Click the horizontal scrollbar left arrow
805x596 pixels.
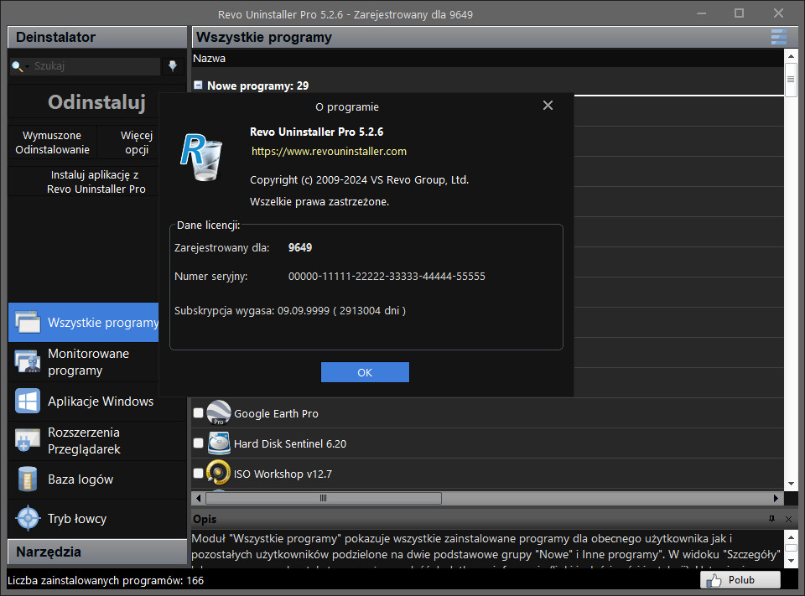(x=198, y=498)
